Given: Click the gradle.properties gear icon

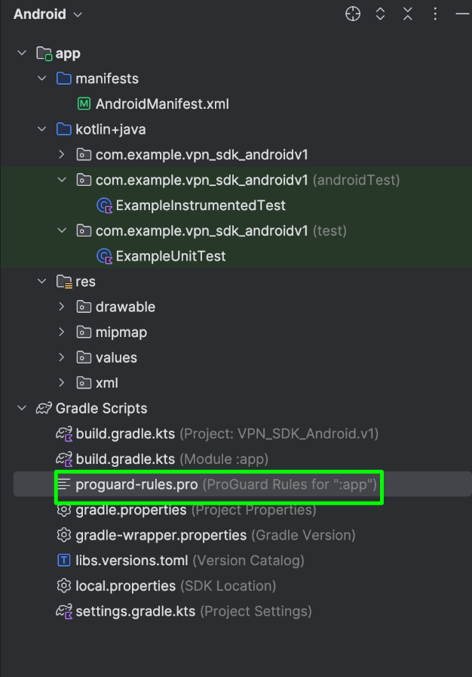Looking at the screenshot, I should 64,510.
